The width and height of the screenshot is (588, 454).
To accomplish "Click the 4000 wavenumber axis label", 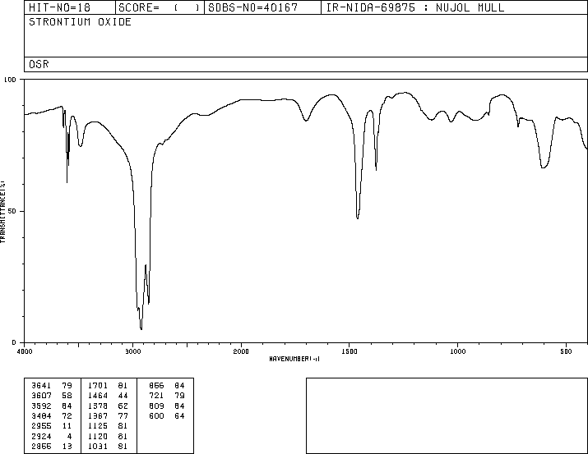I will point(25,351).
